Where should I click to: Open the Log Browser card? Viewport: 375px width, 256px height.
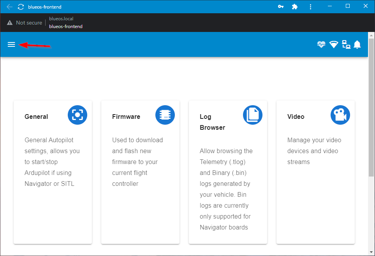pyautogui.click(x=228, y=171)
